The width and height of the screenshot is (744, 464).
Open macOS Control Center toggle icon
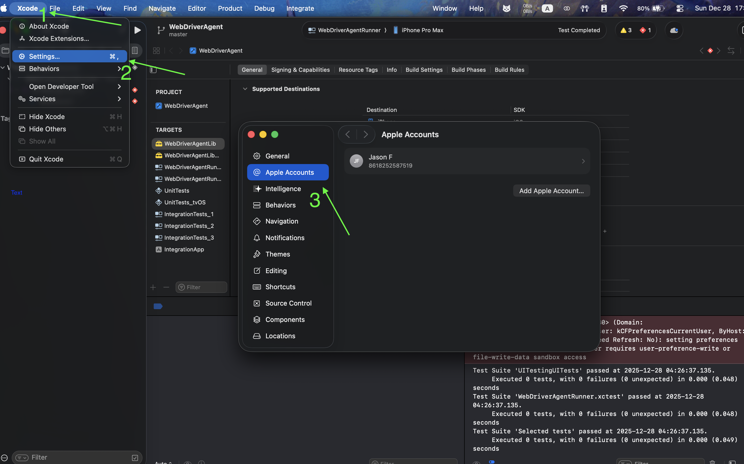point(680,8)
